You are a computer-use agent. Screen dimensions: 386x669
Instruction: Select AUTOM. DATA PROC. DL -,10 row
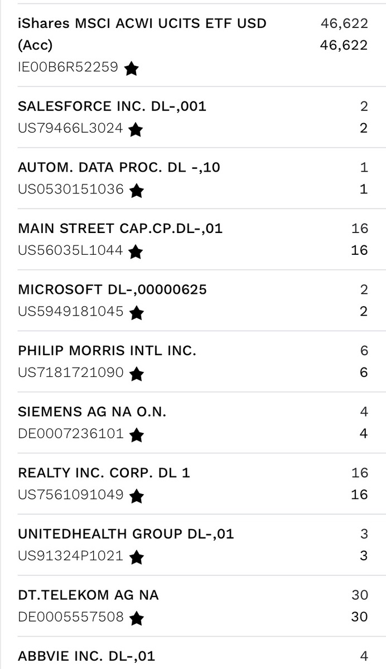[193, 178]
